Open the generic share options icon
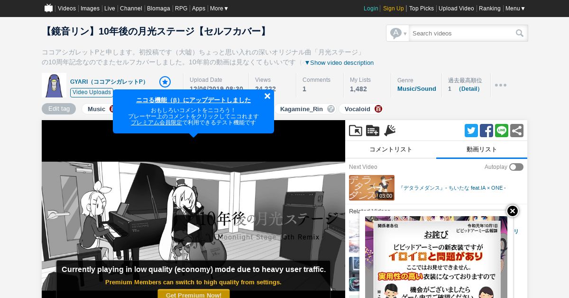Image resolution: width=569 pixels, height=298 pixels. point(517,131)
